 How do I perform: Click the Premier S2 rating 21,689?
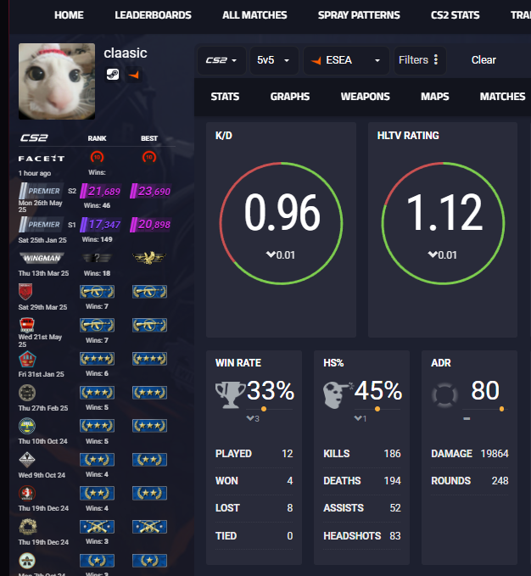(101, 191)
